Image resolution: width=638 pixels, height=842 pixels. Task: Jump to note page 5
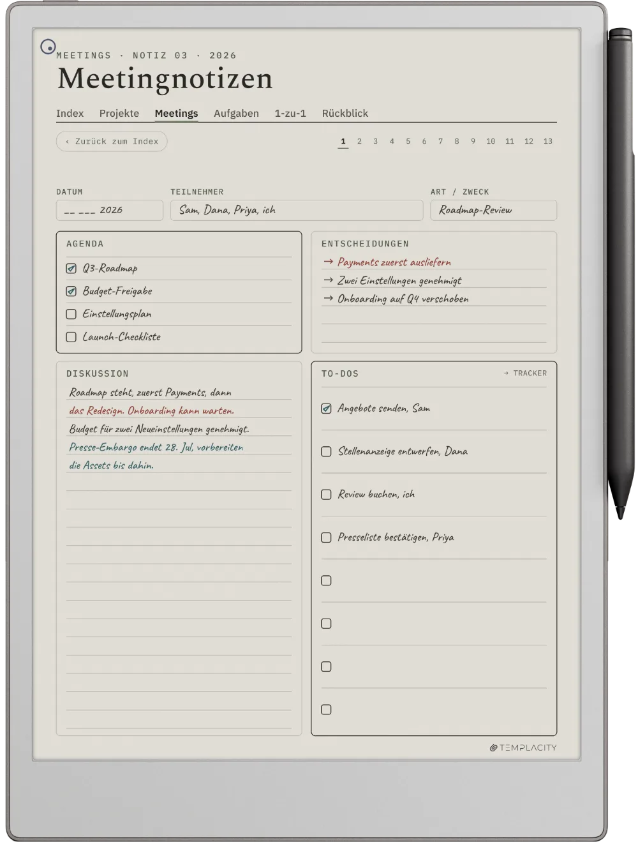point(408,142)
